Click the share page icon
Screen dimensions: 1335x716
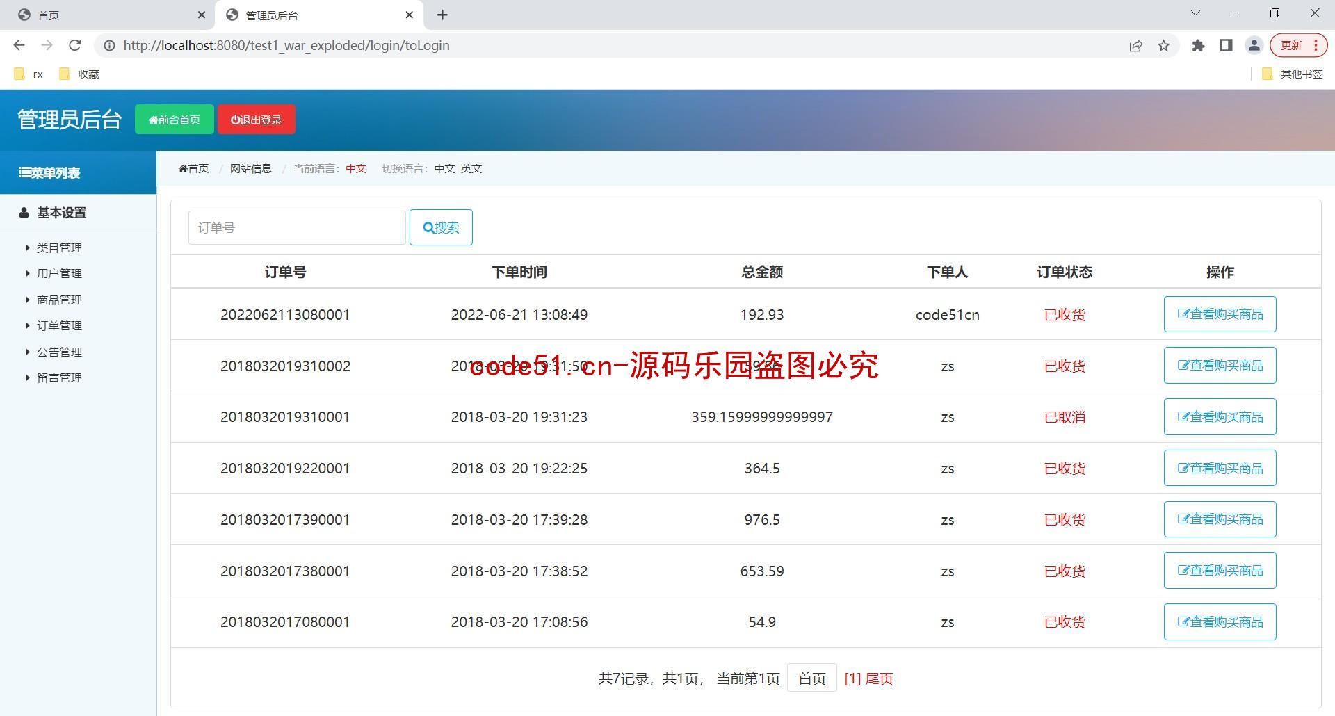point(1136,45)
